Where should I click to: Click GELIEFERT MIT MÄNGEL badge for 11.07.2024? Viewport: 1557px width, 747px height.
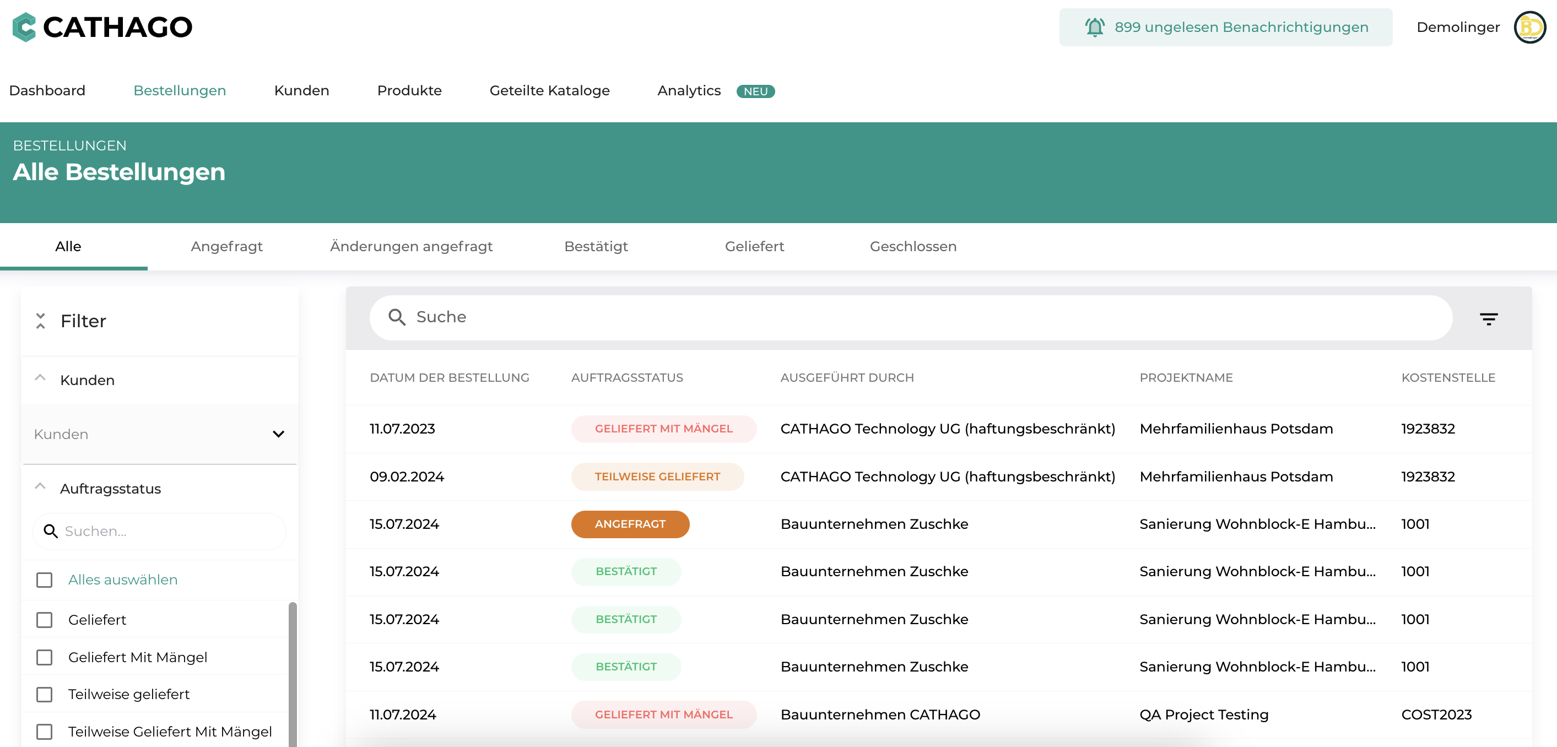click(x=664, y=715)
